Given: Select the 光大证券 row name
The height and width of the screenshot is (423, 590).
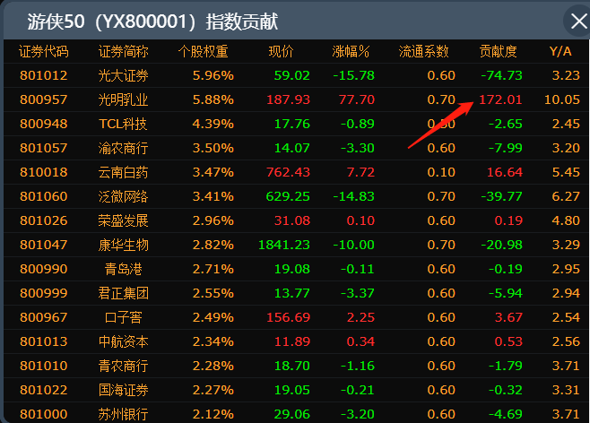Looking at the screenshot, I should click(124, 75).
